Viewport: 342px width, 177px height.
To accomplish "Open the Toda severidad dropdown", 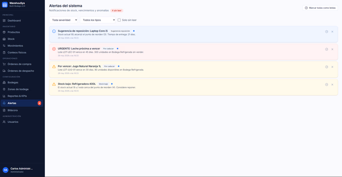I will coord(64,20).
